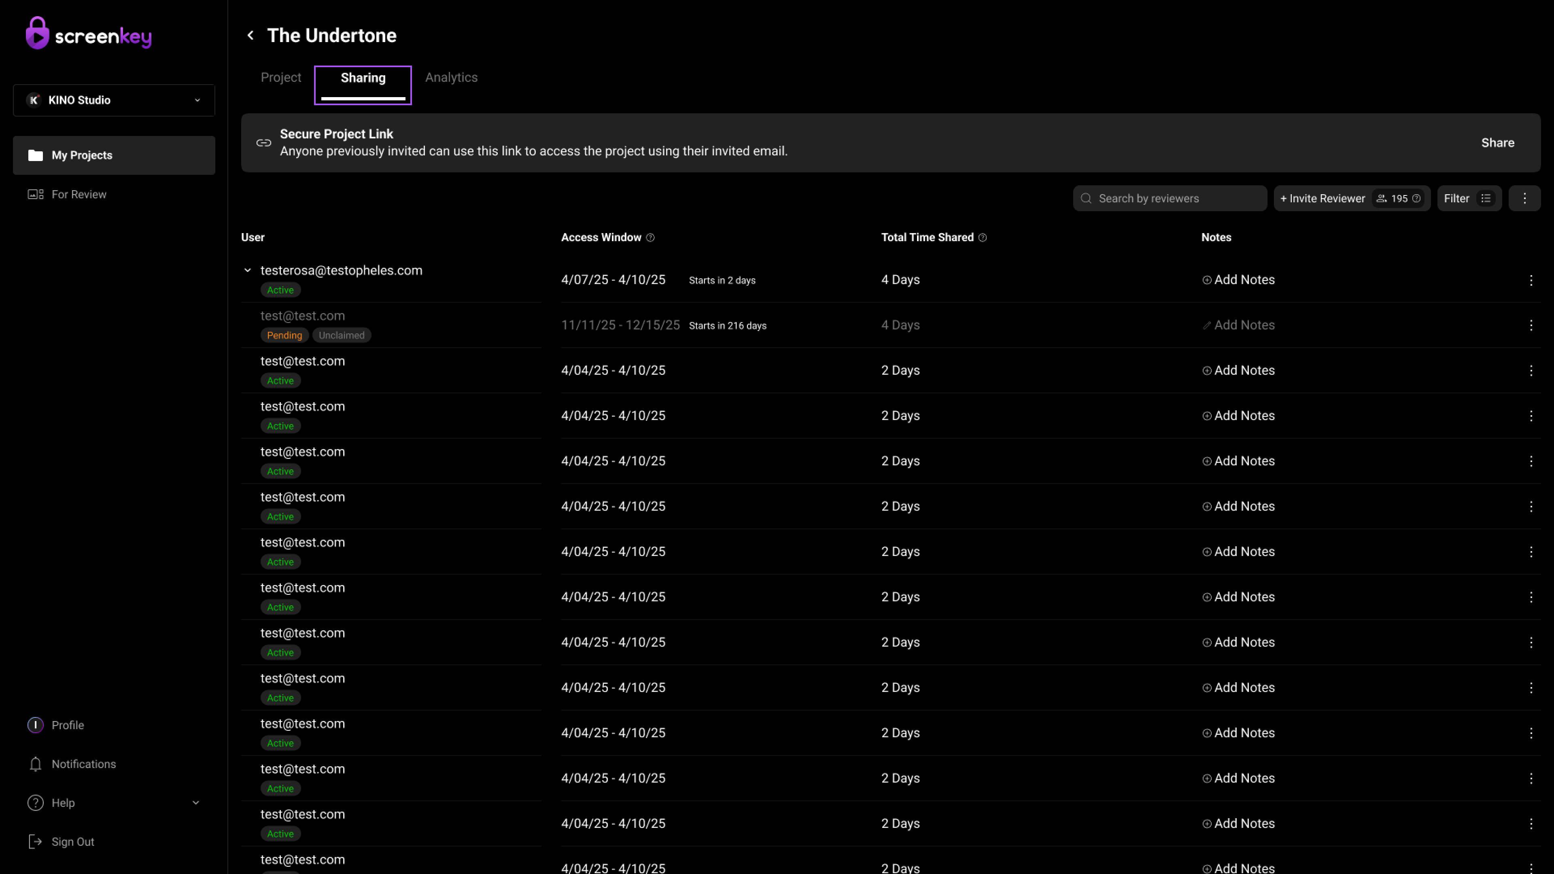This screenshot has width=1554, height=874.
Task: Switch to the Project tab
Action: pos(280,78)
